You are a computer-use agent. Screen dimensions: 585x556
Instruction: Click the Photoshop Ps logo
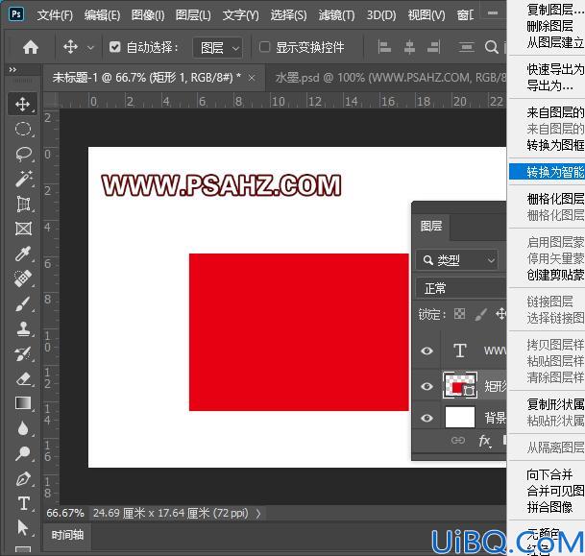16,14
